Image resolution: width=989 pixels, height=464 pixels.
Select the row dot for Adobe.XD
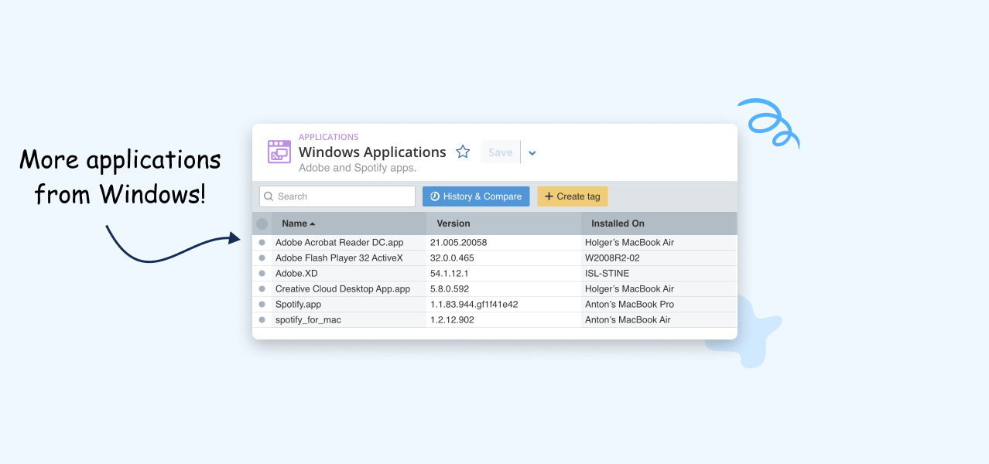pyautogui.click(x=262, y=273)
